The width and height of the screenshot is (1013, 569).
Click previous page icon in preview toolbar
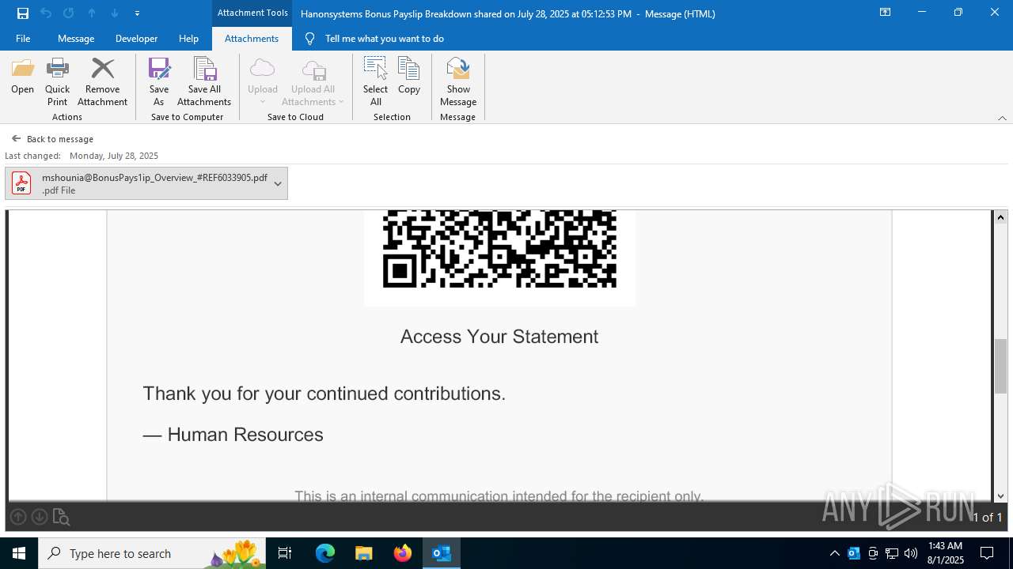[17, 517]
